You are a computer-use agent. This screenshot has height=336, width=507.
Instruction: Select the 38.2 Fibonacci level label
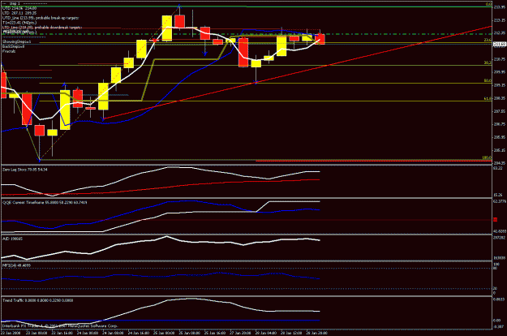pos(488,62)
